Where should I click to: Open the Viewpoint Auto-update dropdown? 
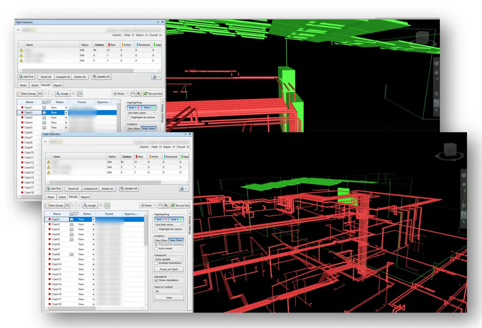tap(169, 259)
